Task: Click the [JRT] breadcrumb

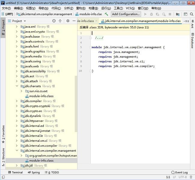Action: click(9, 14)
